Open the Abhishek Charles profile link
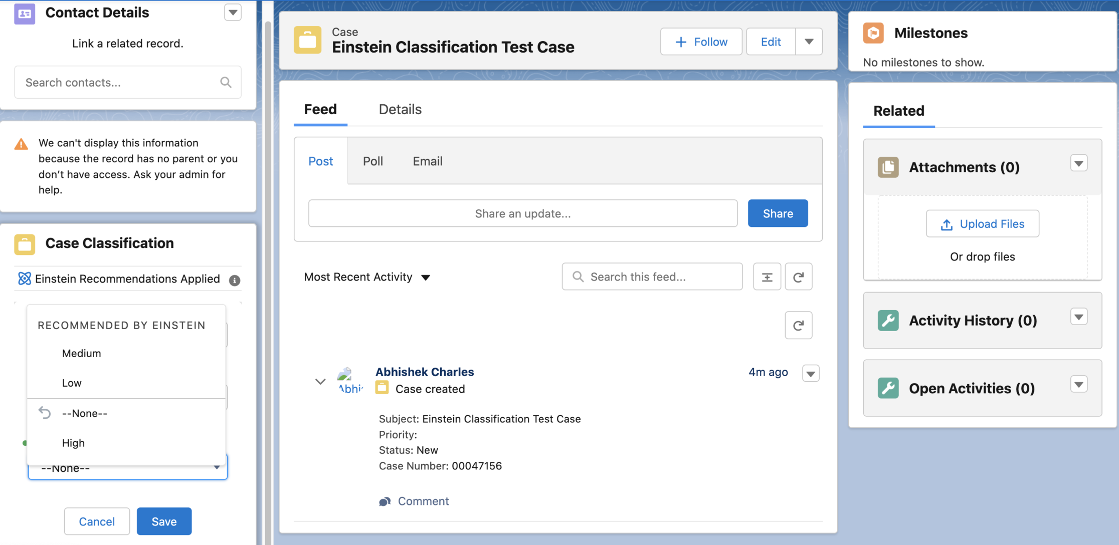This screenshot has height=545, width=1119. click(424, 372)
